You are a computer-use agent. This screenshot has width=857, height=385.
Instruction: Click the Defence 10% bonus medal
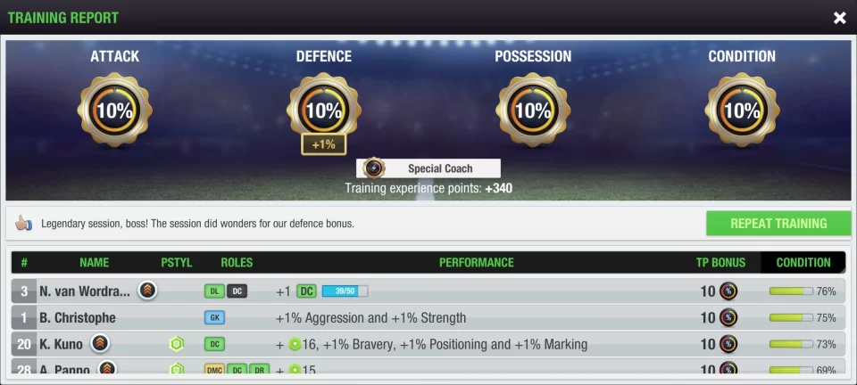(x=323, y=111)
